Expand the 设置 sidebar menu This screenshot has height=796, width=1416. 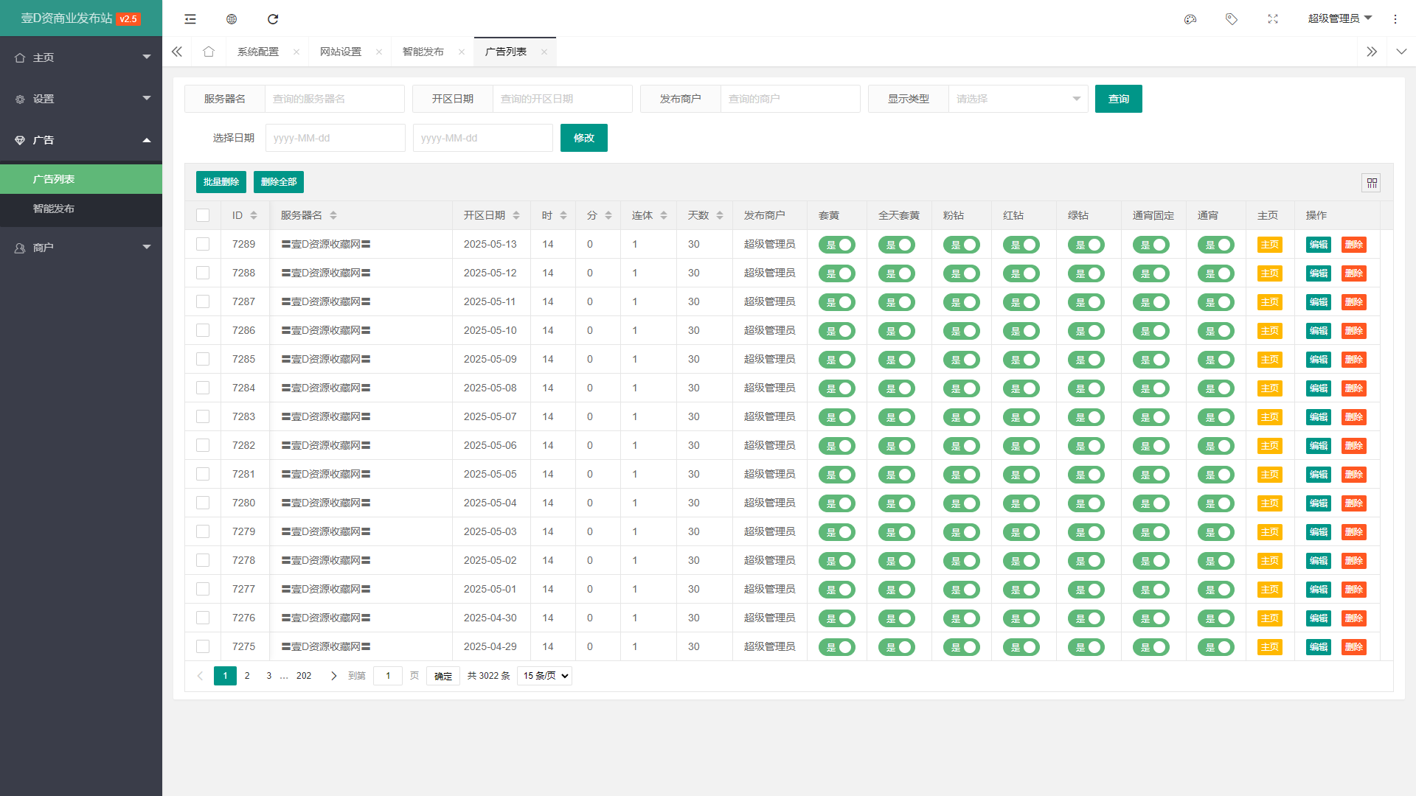click(81, 99)
